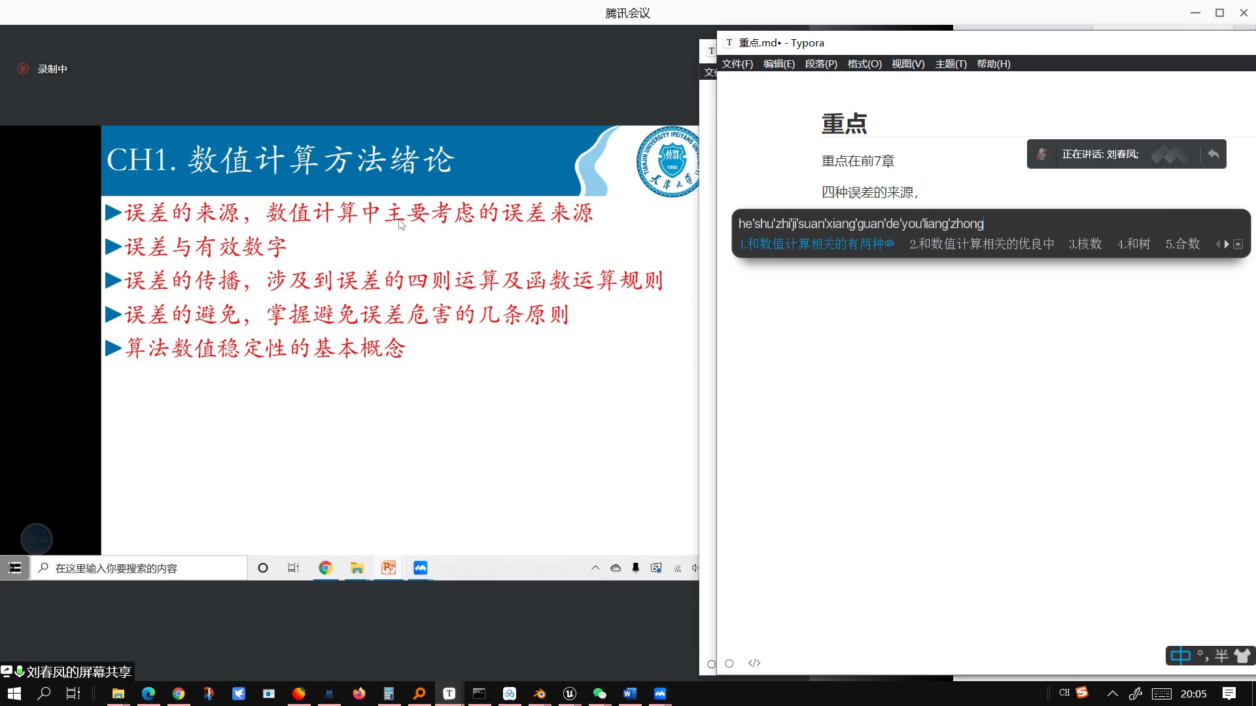Click the 文件(F) menu in Typora
Viewport: 1256px width, 706px height.
pos(737,63)
